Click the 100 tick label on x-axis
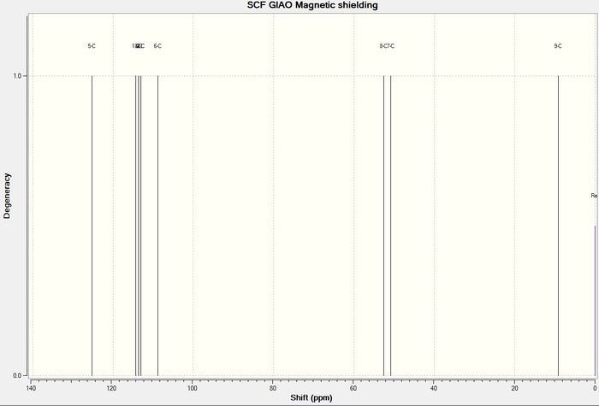The image size is (599, 406). [193, 389]
